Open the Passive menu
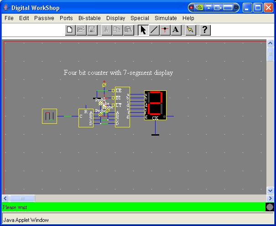The height and width of the screenshot is (226, 276). [44, 18]
